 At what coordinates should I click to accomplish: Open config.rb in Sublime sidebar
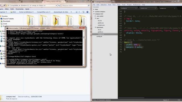click(x=99, y=37)
